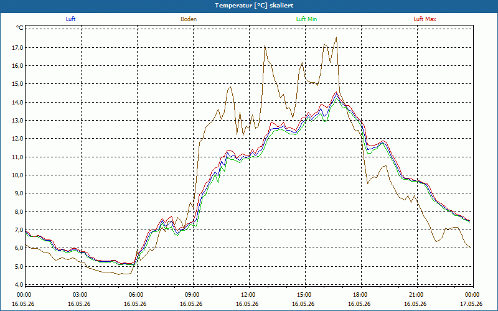Click the '8,0' y-axis value

tap(19, 211)
